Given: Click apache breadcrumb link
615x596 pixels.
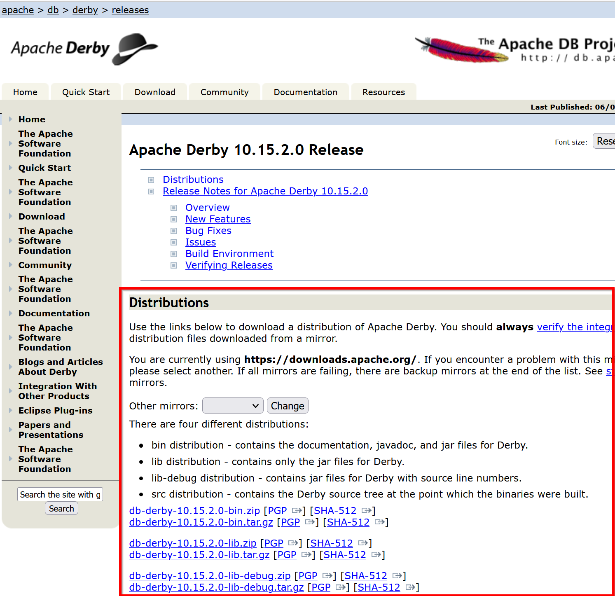Looking at the screenshot, I should point(18,10).
